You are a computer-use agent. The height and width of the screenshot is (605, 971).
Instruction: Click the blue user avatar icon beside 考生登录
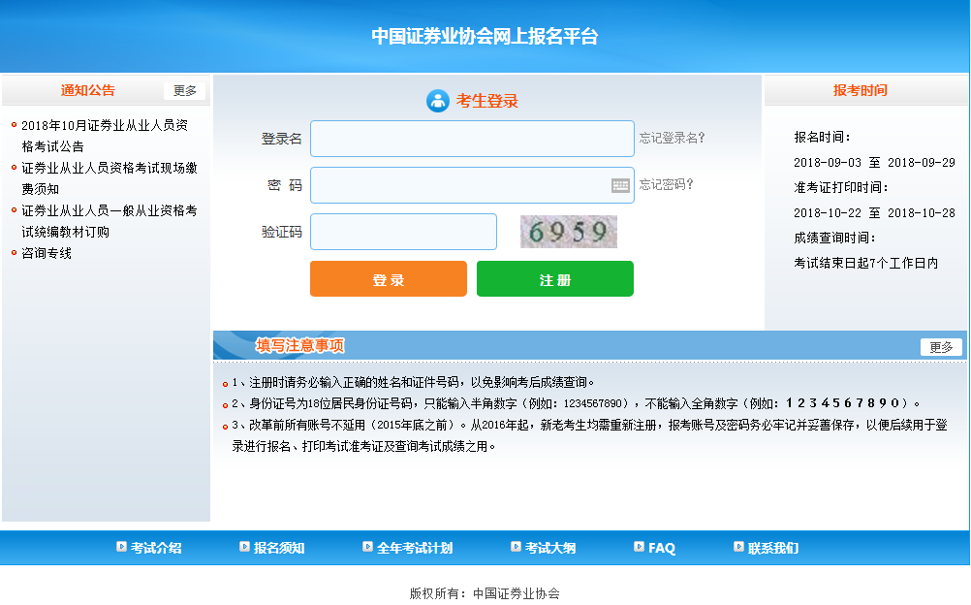pyautogui.click(x=437, y=101)
